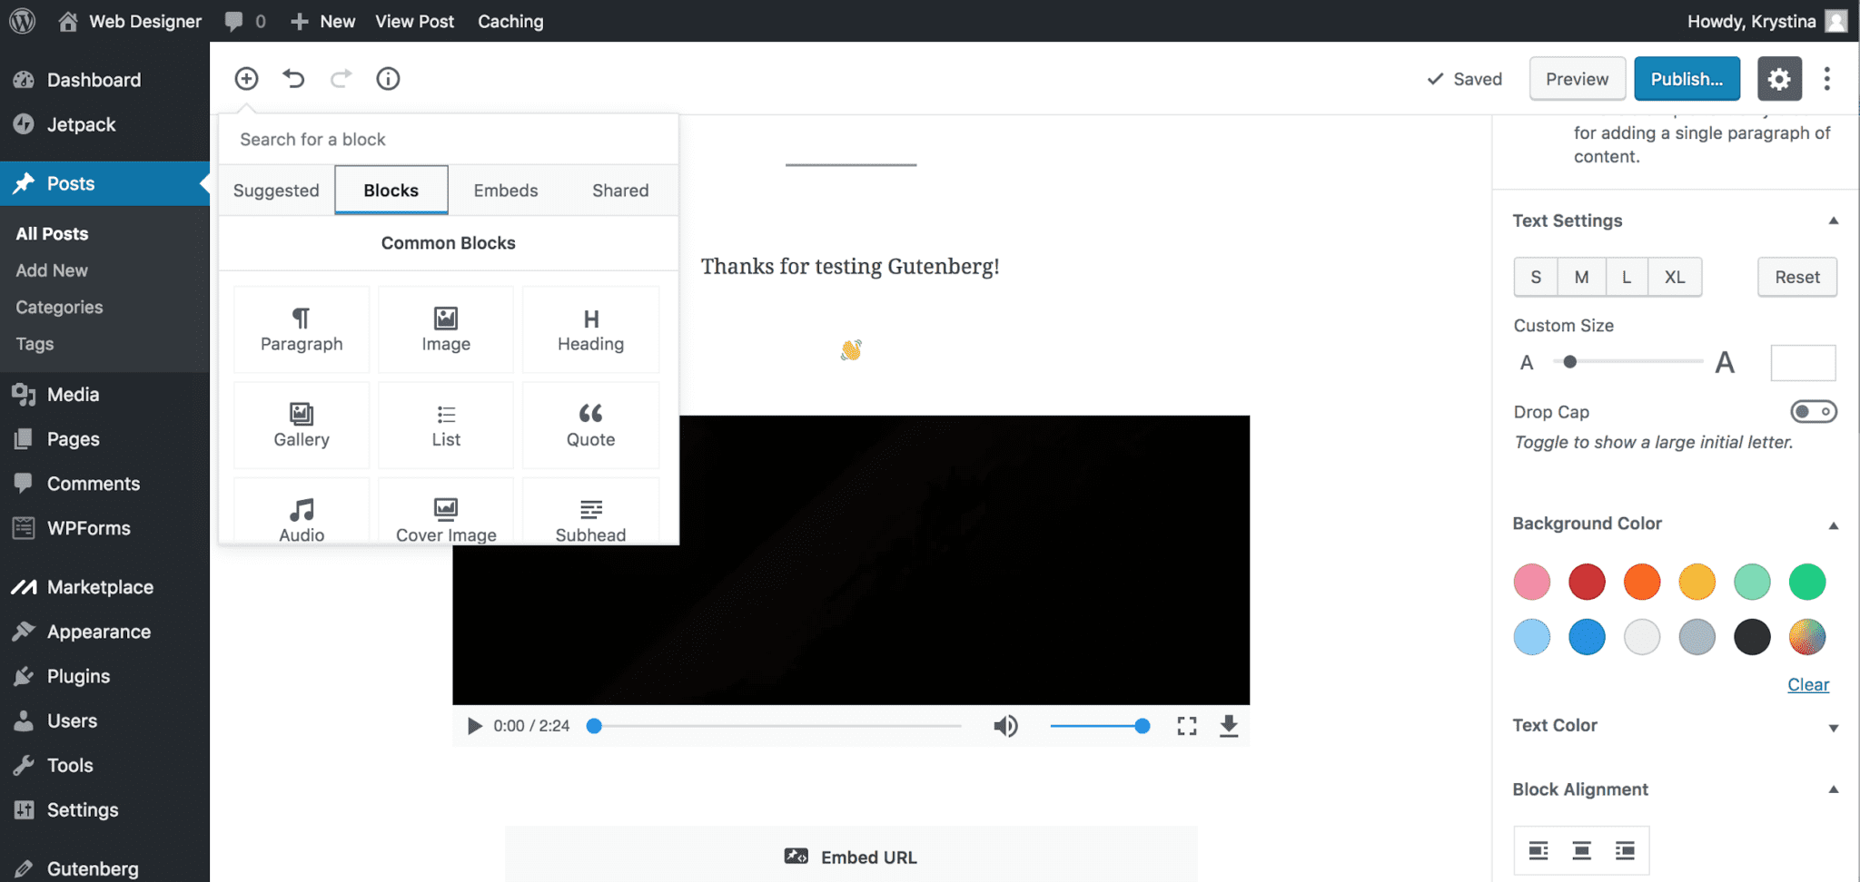The height and width of the screenshot is (882, 1860).
Task: Switch to the Embeds tab
Action: coord(506,191)
